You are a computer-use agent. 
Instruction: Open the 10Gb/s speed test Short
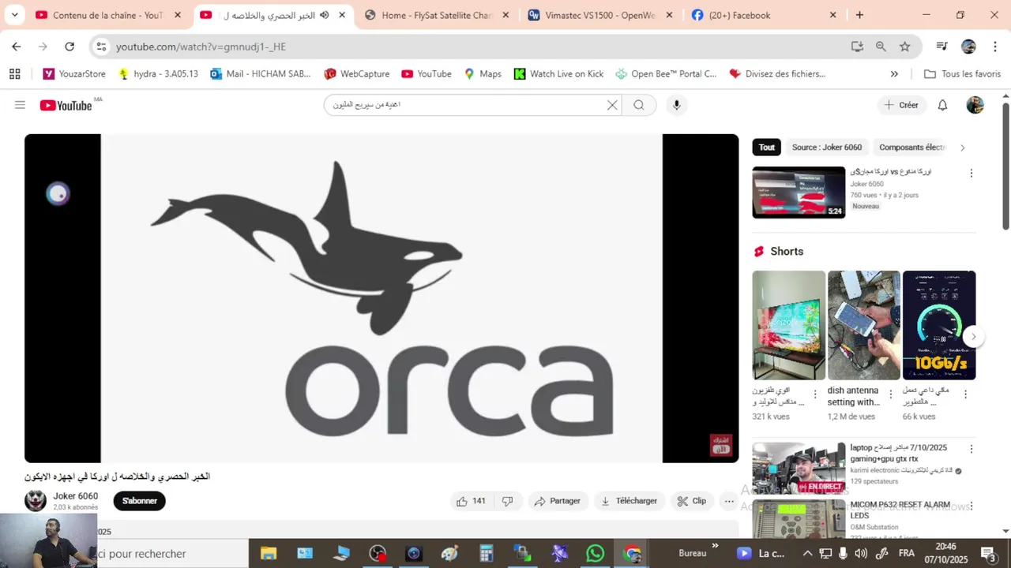[x=939, y=325]
